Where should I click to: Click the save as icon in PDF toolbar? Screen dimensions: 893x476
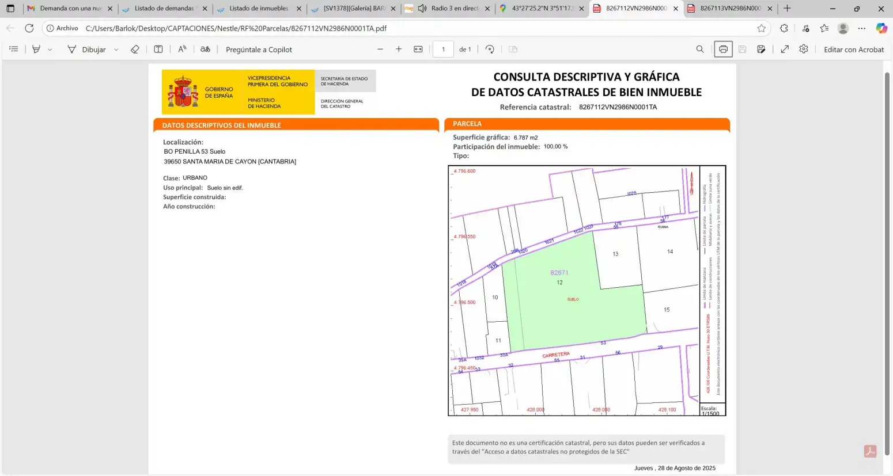pyautogui.click(x=761, y=49)
